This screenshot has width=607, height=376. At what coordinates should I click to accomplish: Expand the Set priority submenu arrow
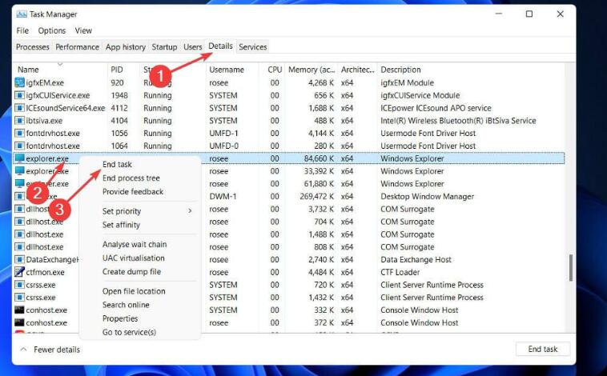click(x=190, y=211)
